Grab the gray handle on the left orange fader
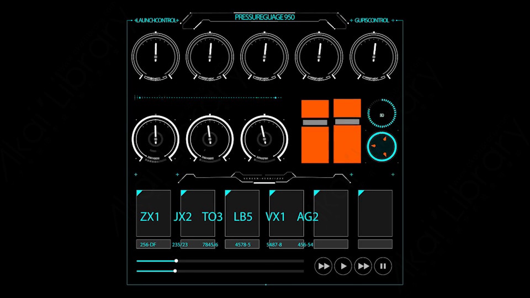Screen dimensions: 530x298 (x=315, y=123)
